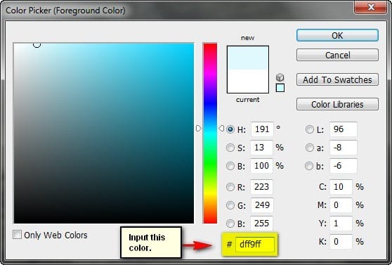Click the hex color field dff9ff
Image resolution: width=392 pixels, height=265 pixels.
pos(254,244)
